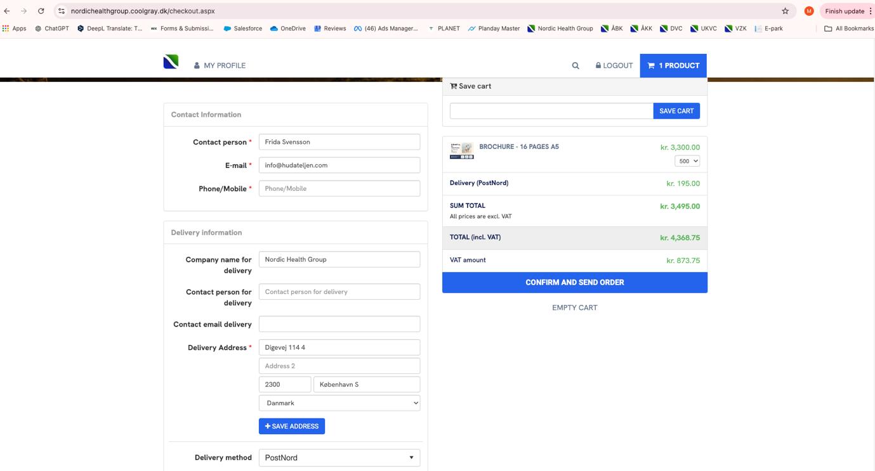Open the Danmark country dropdown
The height and width of the screenshot is (471, 875).
coord(339,403)
